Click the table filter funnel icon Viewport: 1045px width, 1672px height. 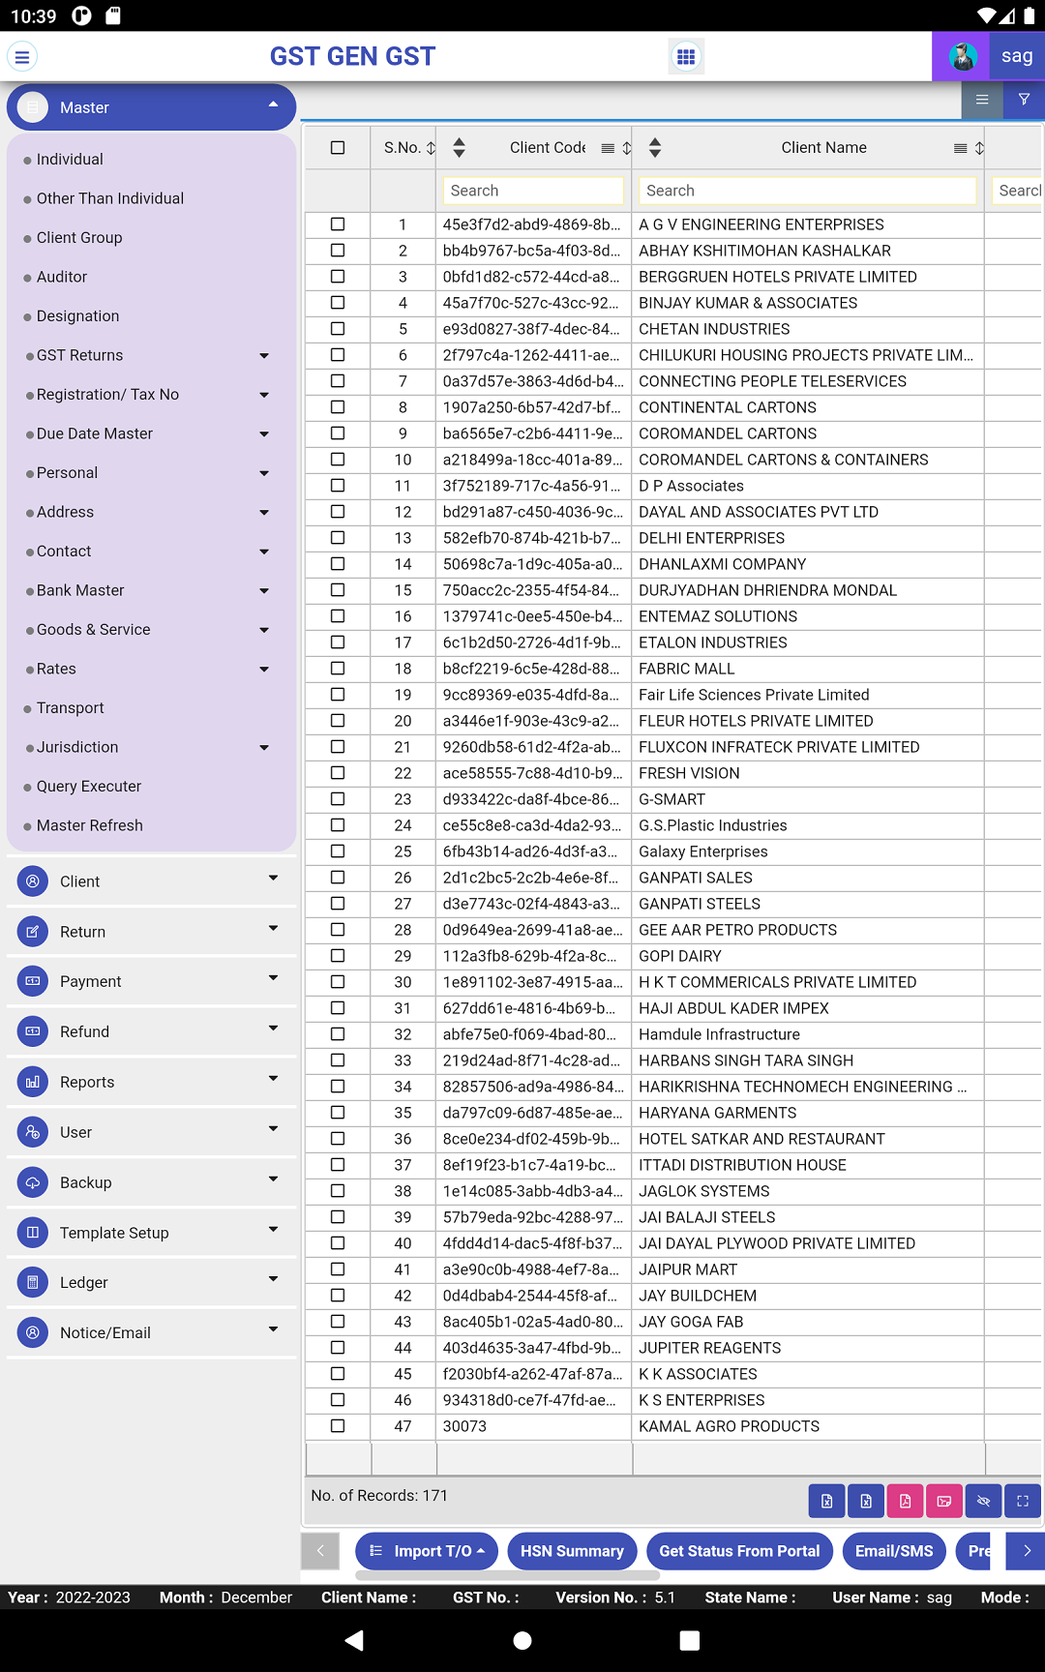1024,100
